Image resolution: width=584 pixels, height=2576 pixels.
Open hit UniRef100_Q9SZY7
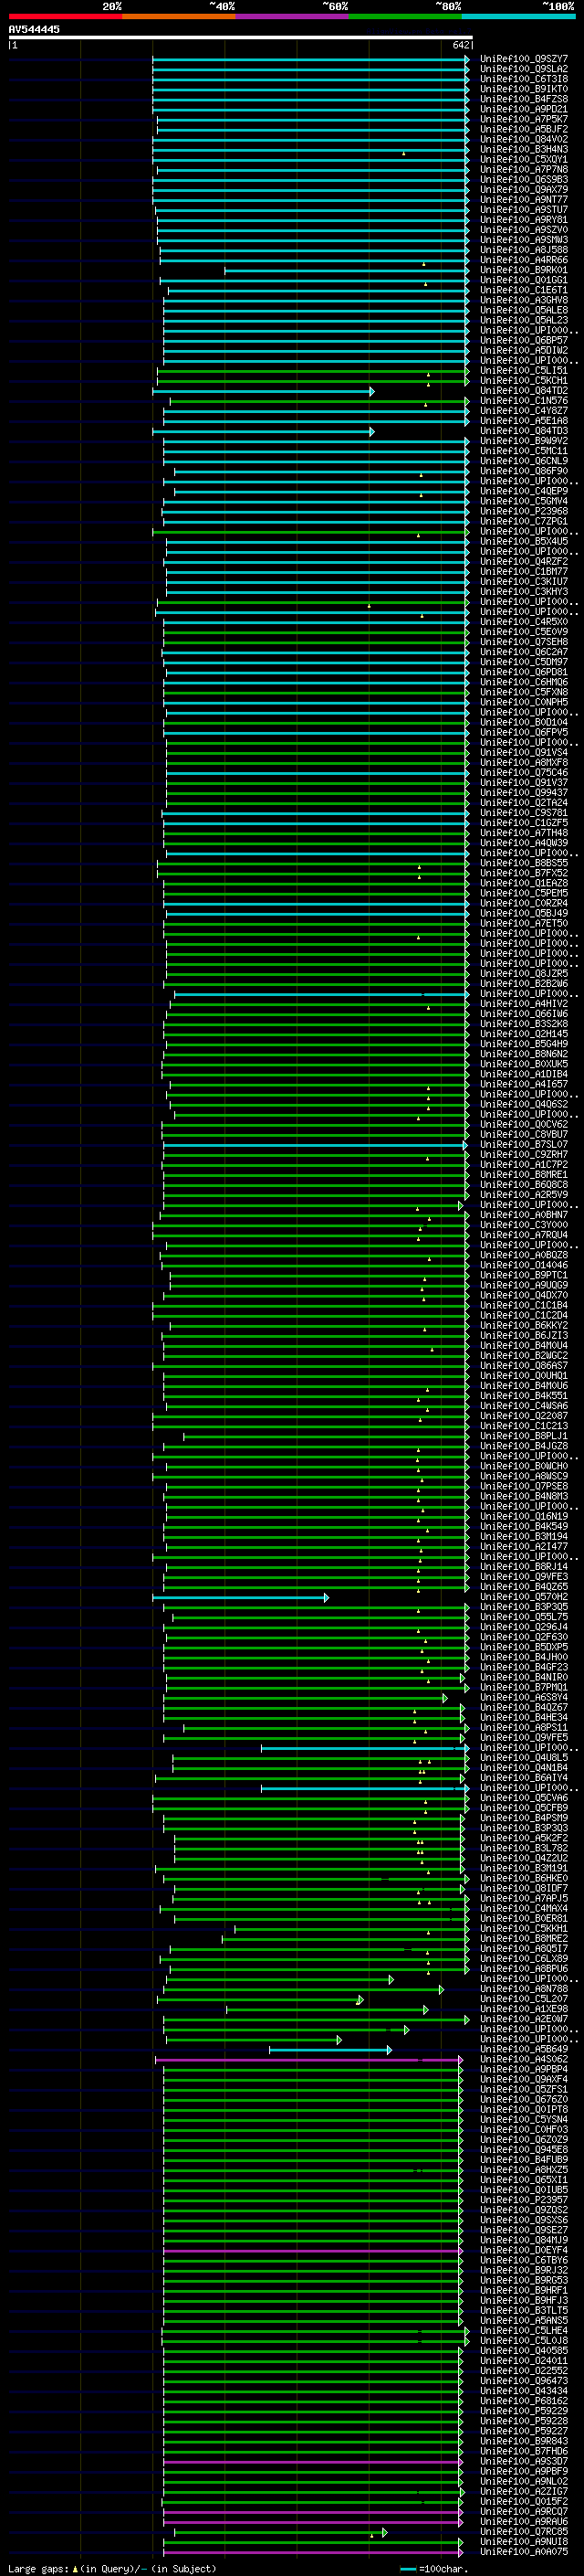click(x=524, y=59)
